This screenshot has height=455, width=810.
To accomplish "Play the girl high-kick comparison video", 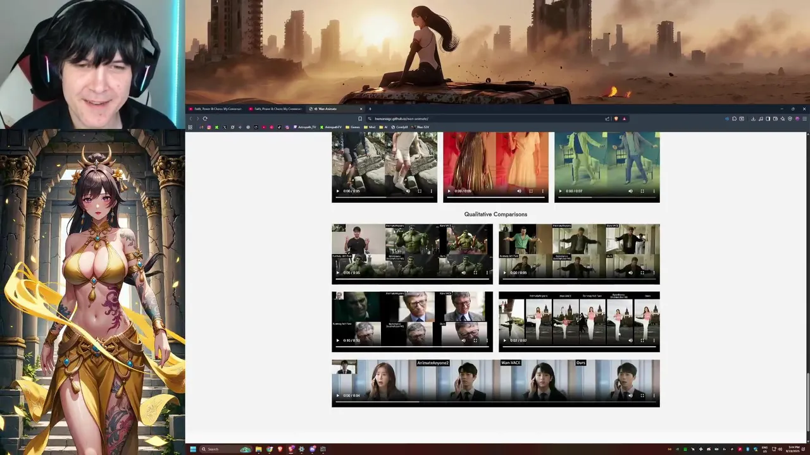I will pyautogui.click(x=504, y=340).
